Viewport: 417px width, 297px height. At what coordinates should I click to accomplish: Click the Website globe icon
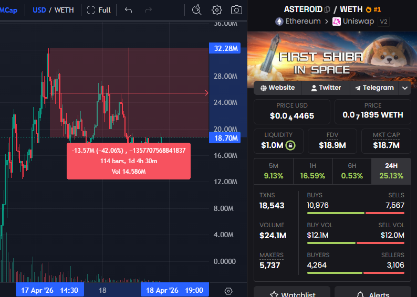pos(264,88)
